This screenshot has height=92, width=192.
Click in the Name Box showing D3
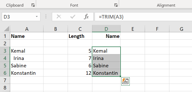click(x=18, y=17)
